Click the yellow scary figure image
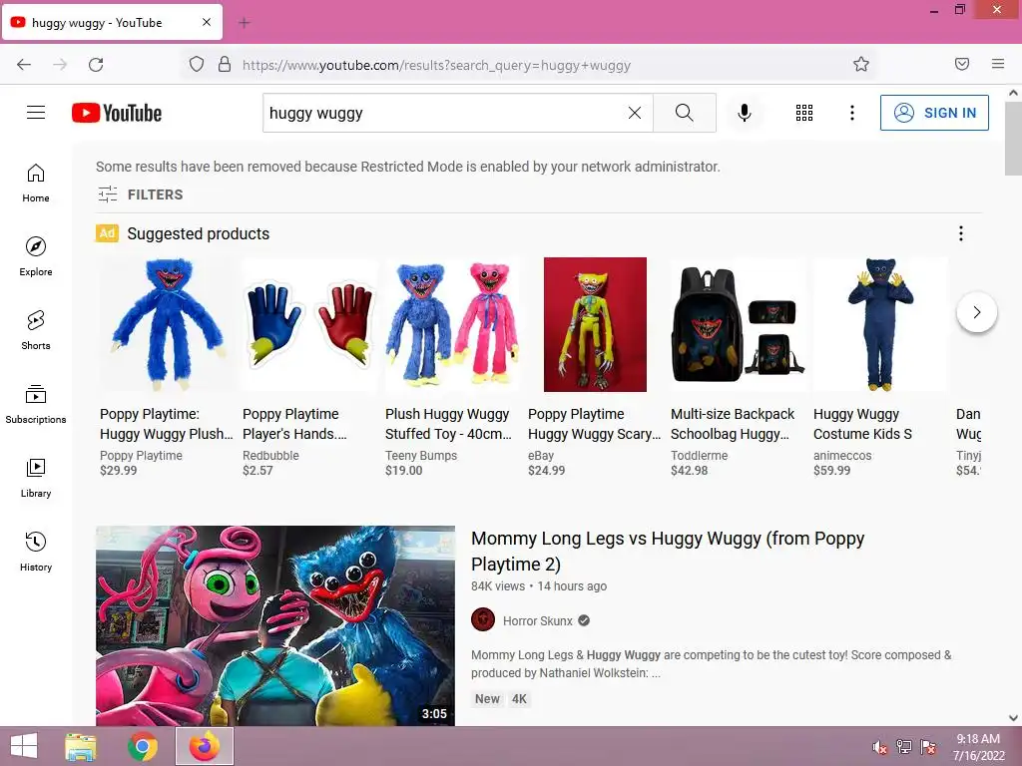The image size is (1022, 766). pyautogui.click(x=595, y=324)
